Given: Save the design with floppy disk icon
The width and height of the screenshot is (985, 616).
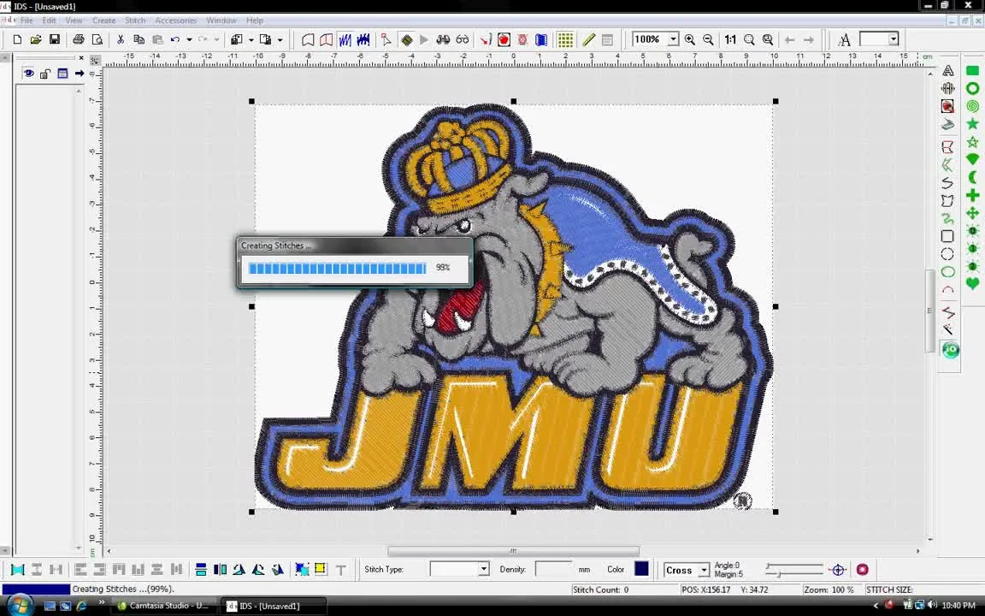Looking at the screenshot, I should click(x=55, y=39).
